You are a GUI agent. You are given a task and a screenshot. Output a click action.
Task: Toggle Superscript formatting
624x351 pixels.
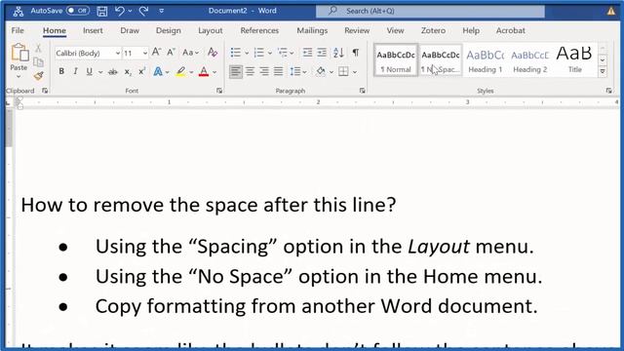141,71
